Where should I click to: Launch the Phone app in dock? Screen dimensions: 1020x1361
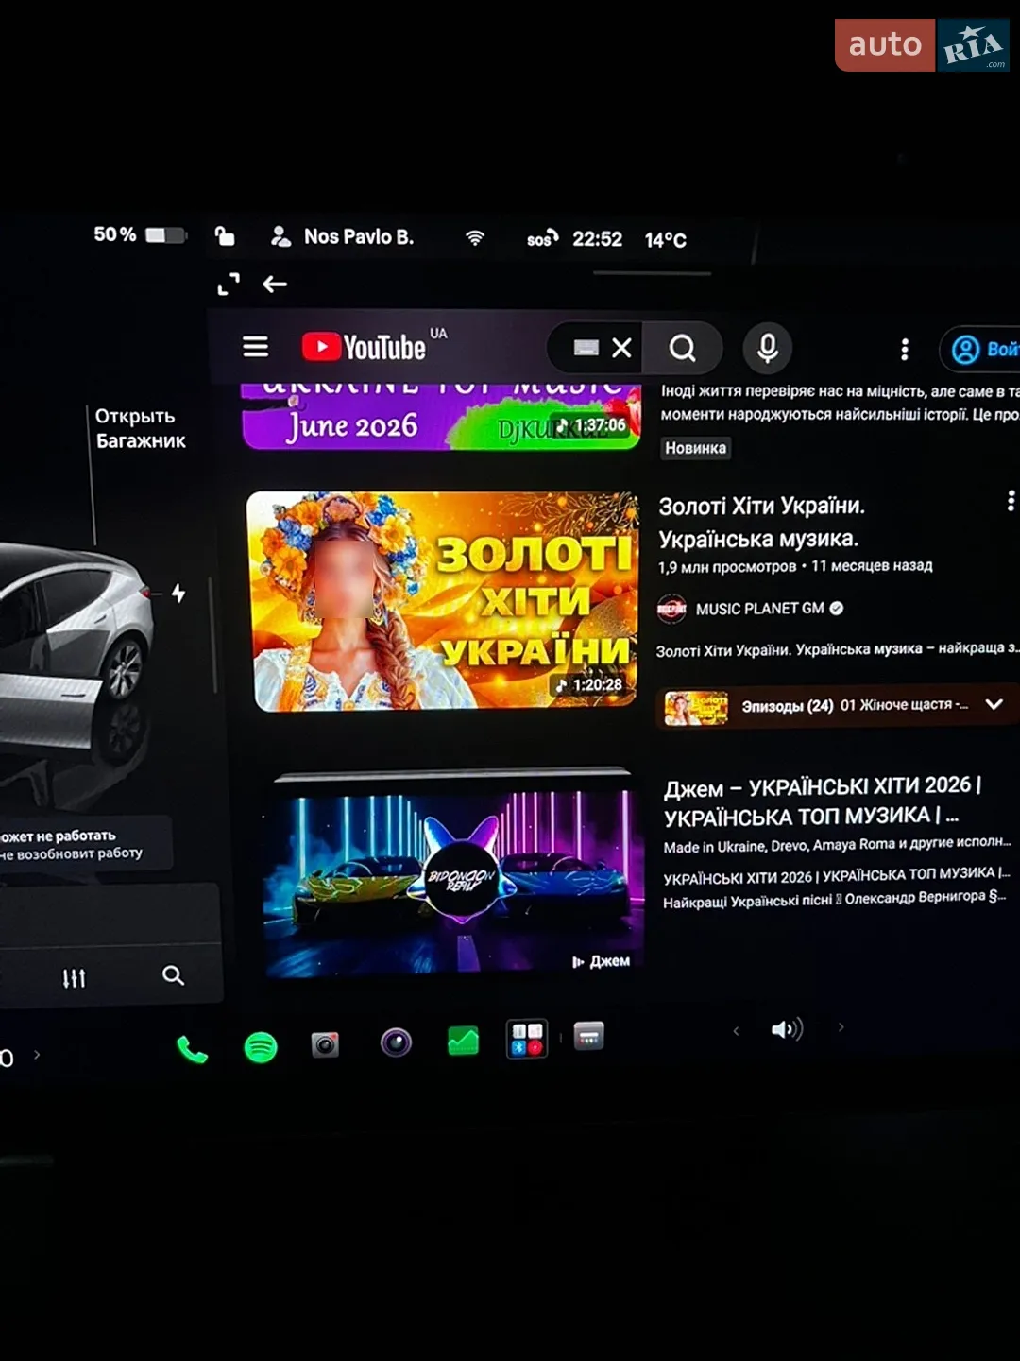click(192, 1049)
